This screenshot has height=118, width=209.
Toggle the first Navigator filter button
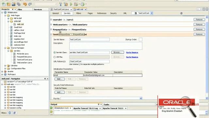[x=10, y=113]
